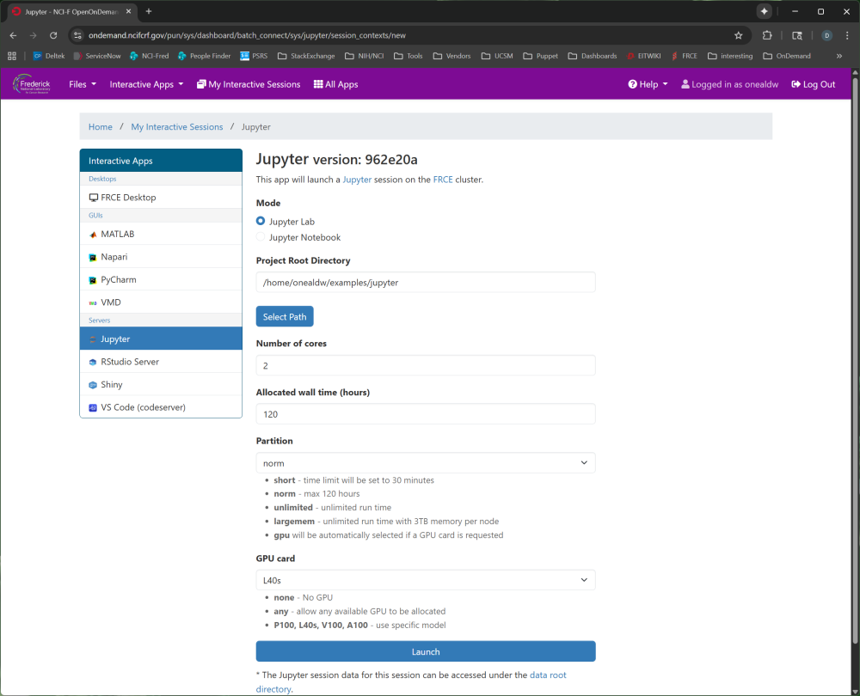Click the Number of cores field

click(x=425, y=365)
